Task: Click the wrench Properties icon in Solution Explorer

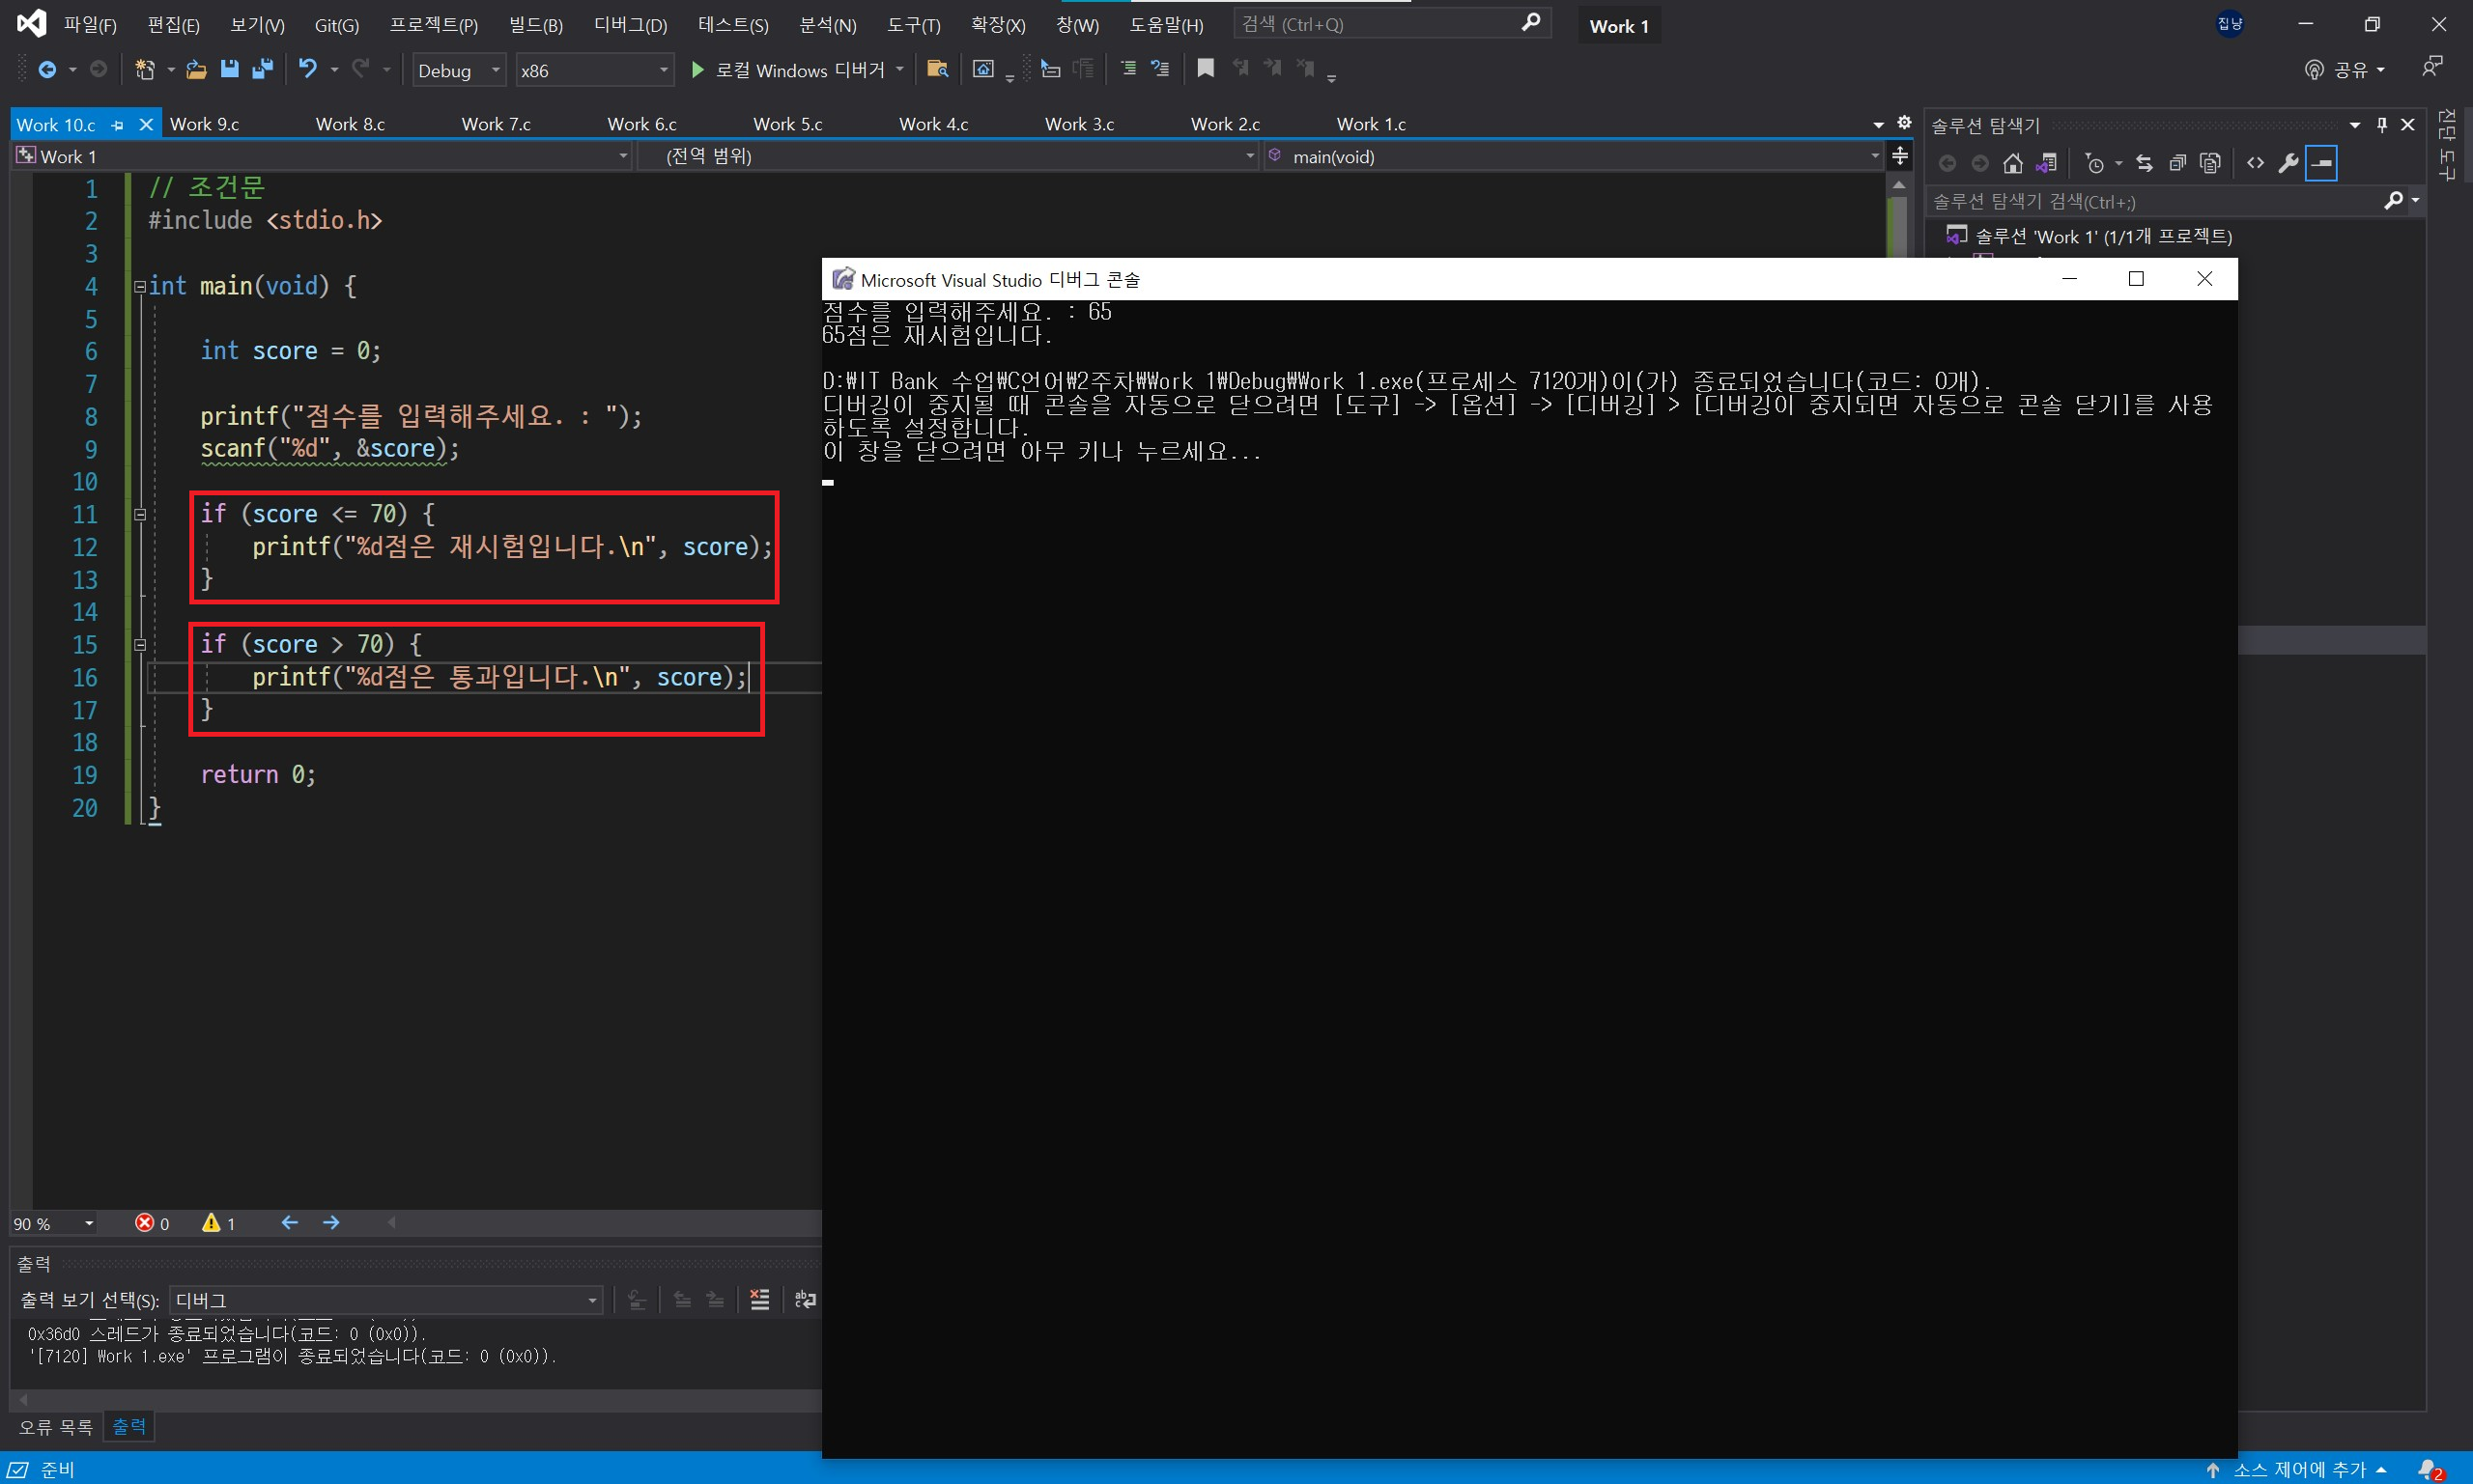Action: [x=2288, y=163]
